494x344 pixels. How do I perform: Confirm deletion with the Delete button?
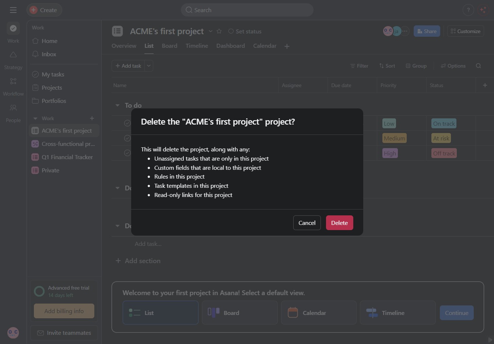(340, 223)
